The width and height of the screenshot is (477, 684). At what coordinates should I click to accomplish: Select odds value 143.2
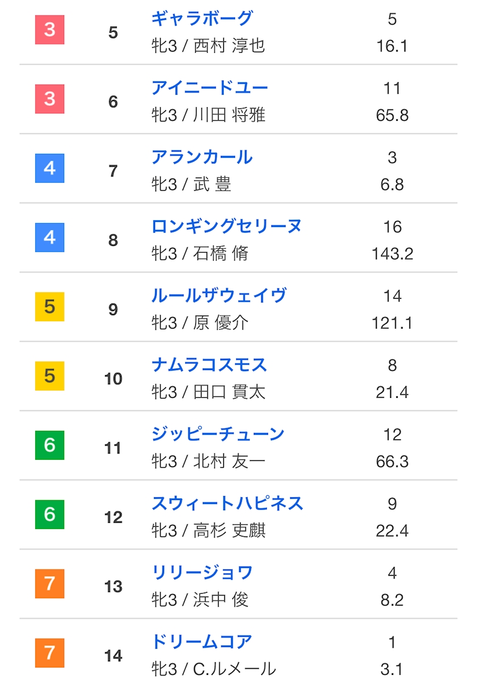392,254
